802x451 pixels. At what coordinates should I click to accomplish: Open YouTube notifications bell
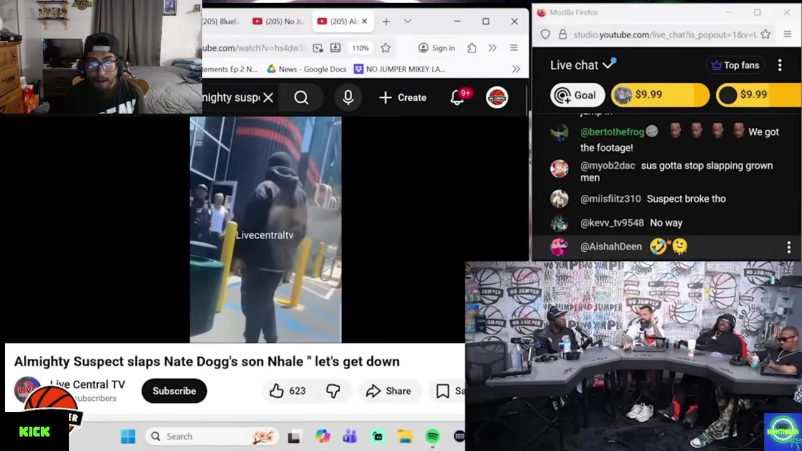(x=458, y=98)
